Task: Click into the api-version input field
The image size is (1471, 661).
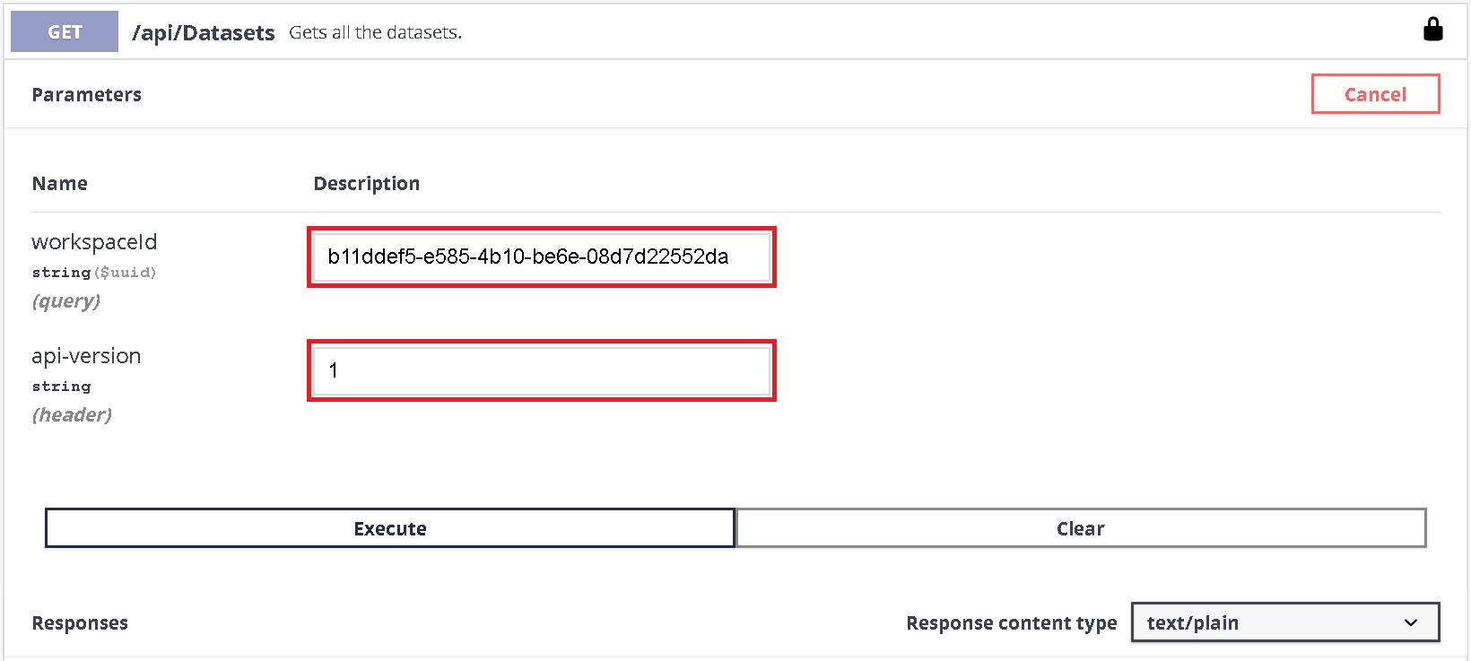Action: pos(541,370)
